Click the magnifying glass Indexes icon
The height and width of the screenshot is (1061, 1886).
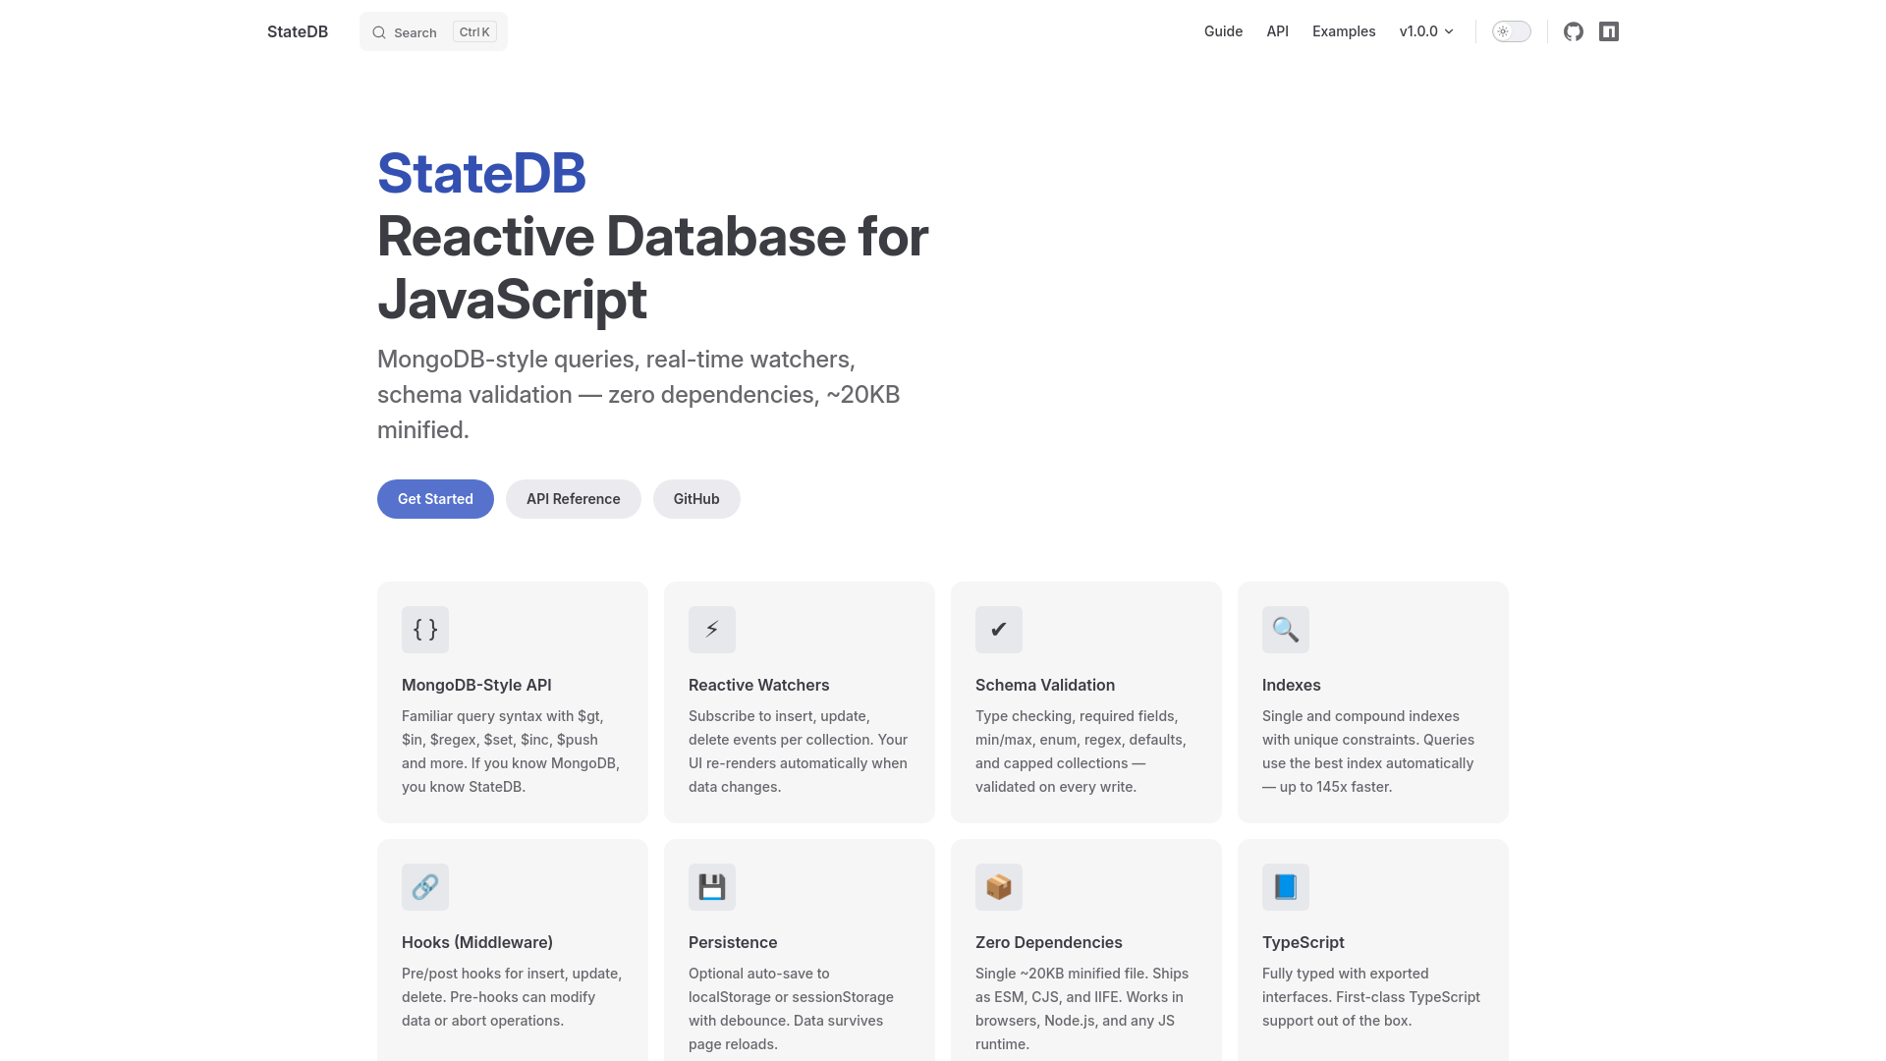1286,630
